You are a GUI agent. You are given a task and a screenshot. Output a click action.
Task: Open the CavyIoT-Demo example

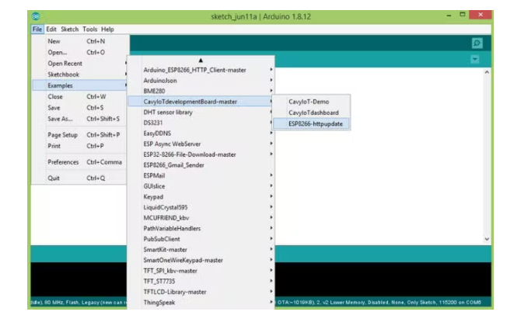tap(311, 102)
